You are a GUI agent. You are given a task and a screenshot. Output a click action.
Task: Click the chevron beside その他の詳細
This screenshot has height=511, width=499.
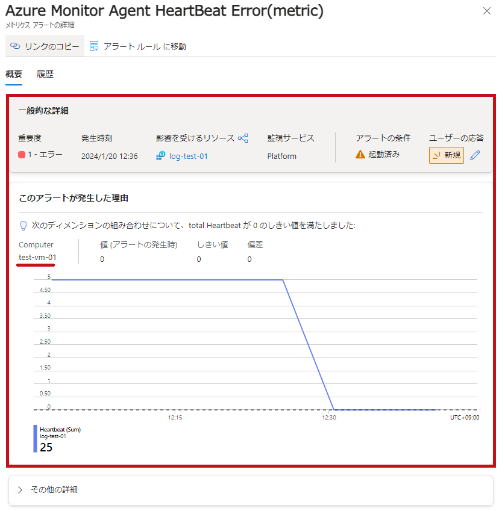point(20,490)
